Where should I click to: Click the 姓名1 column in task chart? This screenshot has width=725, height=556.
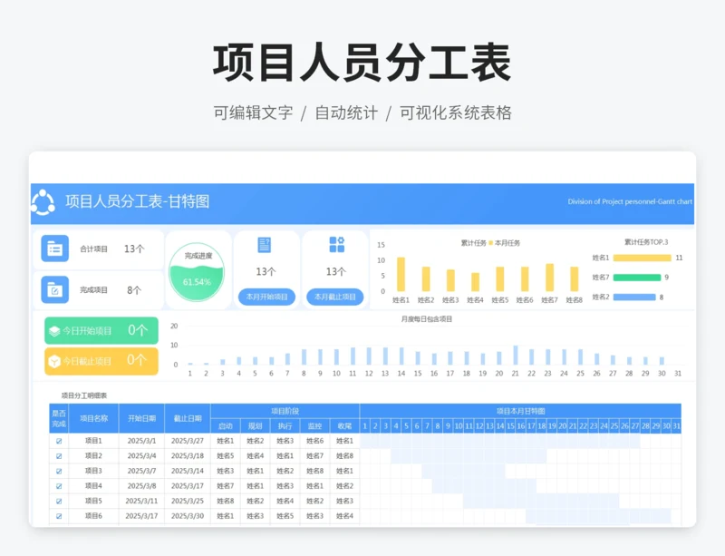coord(401,275)
